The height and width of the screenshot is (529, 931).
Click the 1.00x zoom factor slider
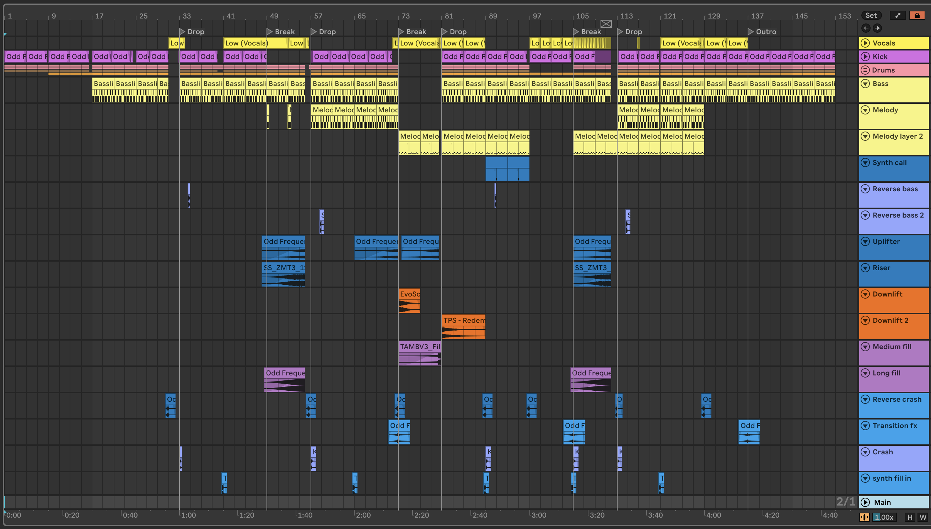[884, 517]
